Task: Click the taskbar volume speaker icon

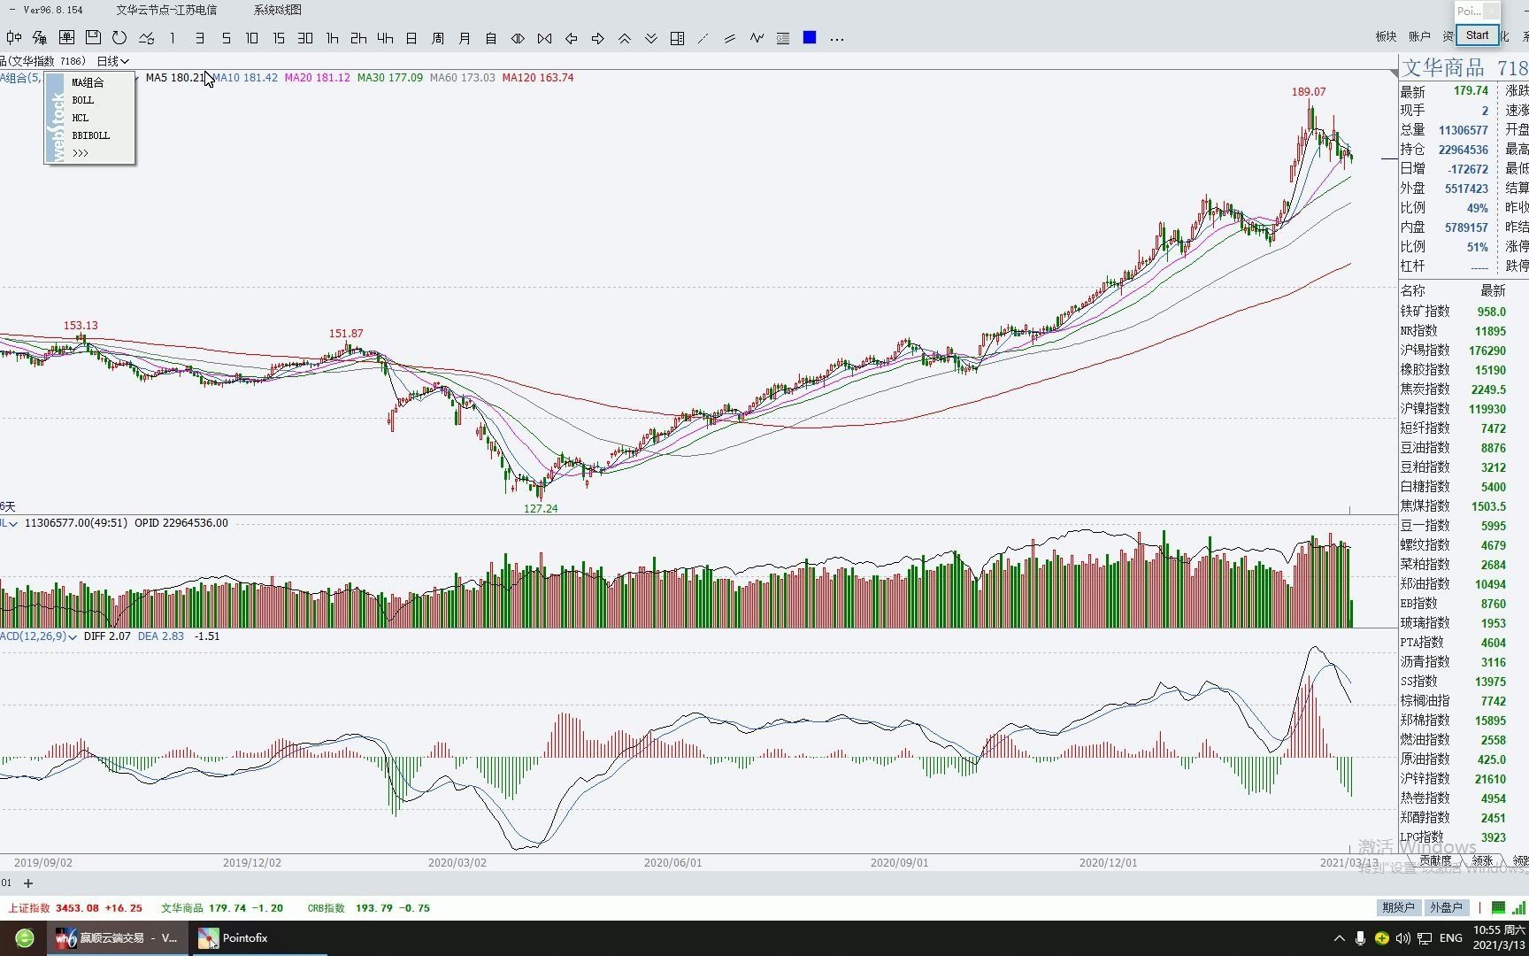Action: click(x=1403, y=938)
